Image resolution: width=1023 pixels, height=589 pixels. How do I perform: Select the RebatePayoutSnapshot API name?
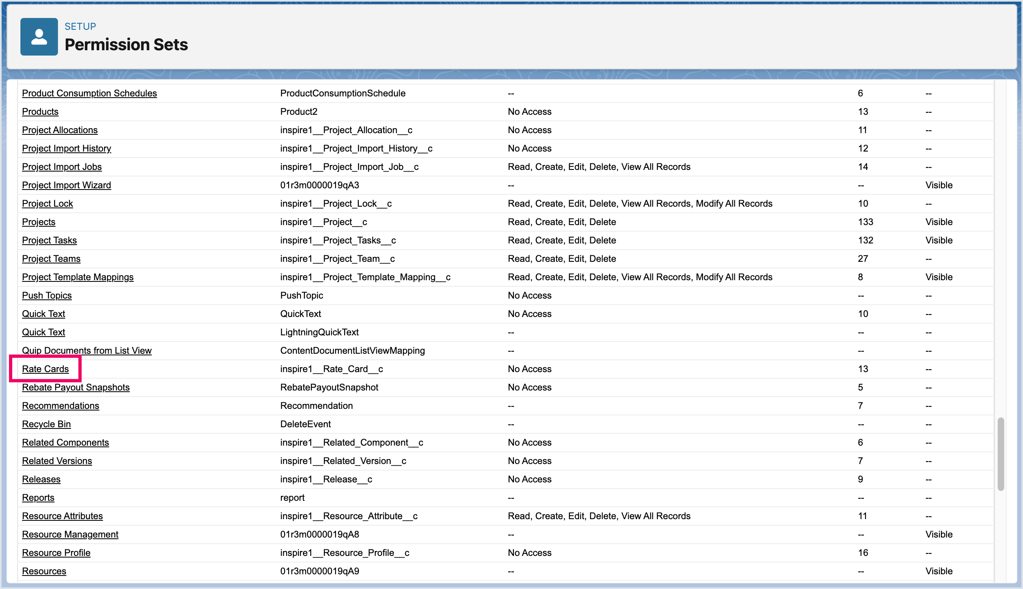click(x=329, y=387)
